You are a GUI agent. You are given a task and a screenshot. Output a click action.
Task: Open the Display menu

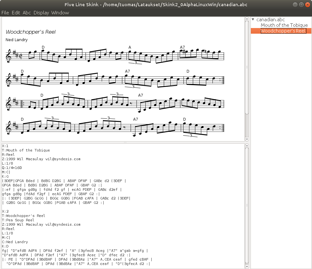(x=41, y=13)
